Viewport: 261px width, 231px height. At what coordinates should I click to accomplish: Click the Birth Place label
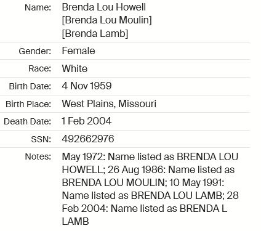28,104
